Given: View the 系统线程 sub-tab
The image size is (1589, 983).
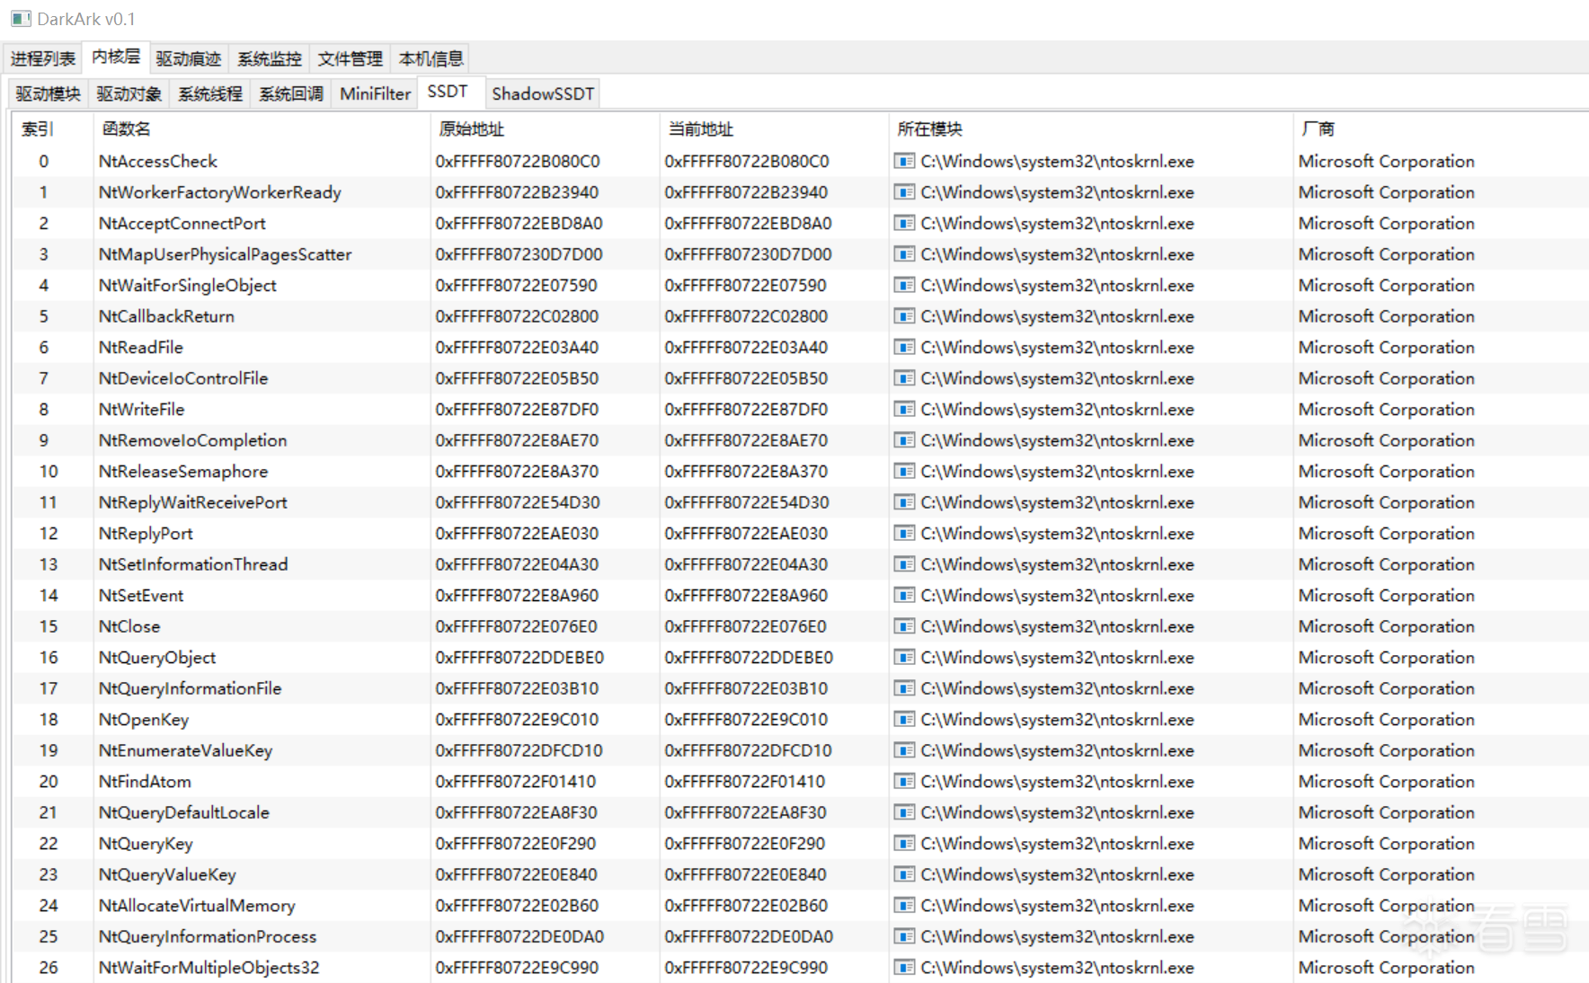Looking at the screenshot, I should coord(210,93).
